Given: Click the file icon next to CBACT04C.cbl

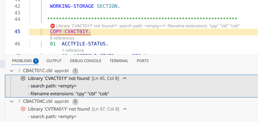Looking at the screenshot, I should (x=19, y=101).
